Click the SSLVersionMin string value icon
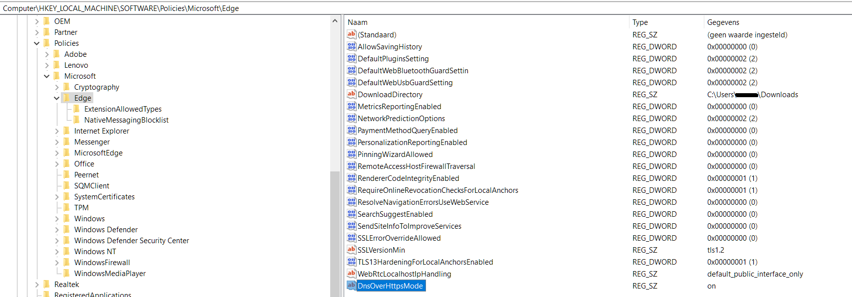Screen dimensions: 852x297 352,250
